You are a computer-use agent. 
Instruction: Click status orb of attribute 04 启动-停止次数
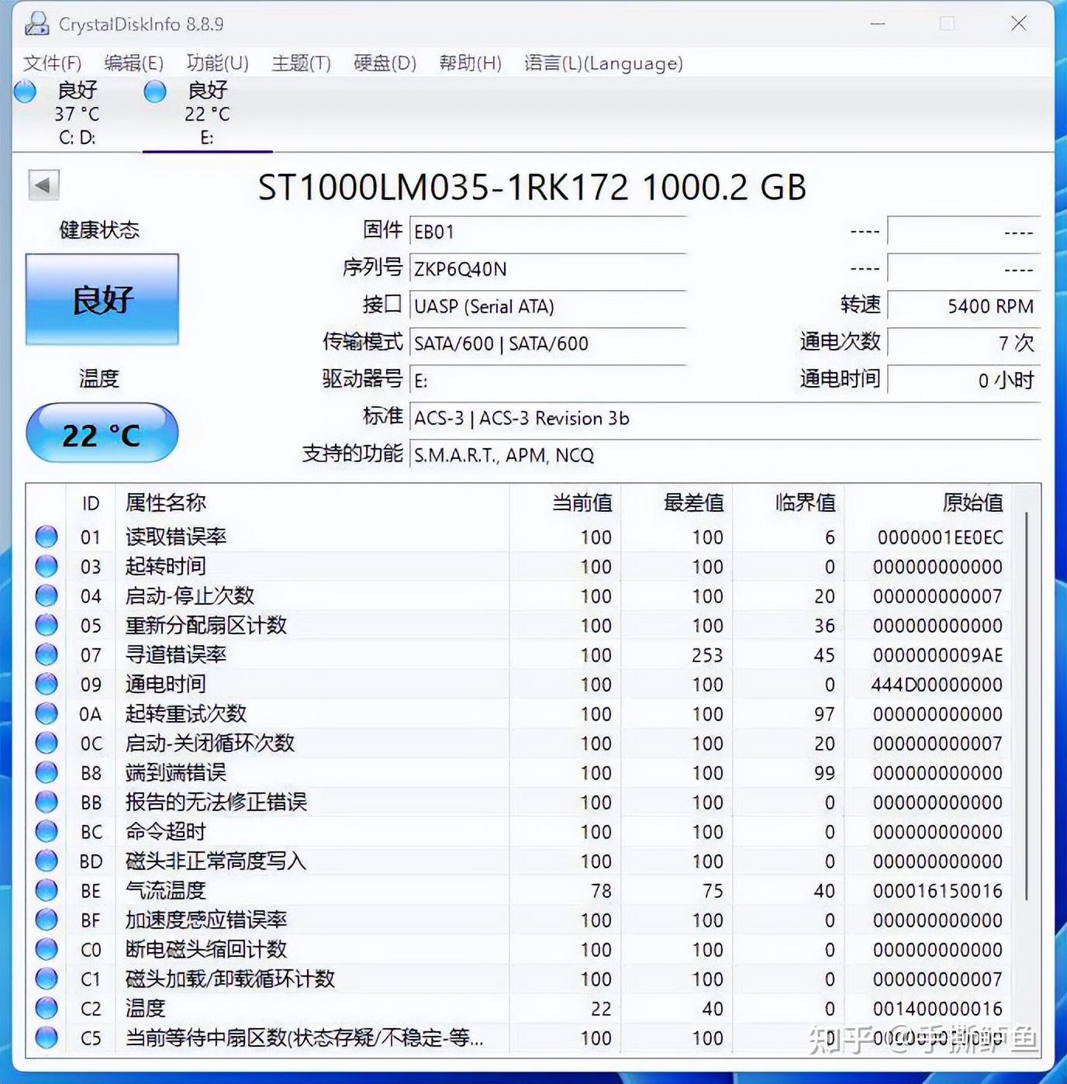[x=47, y=596]
